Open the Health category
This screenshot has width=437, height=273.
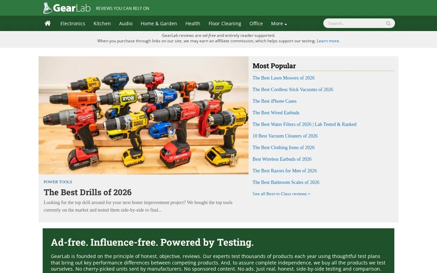[193, 24]
